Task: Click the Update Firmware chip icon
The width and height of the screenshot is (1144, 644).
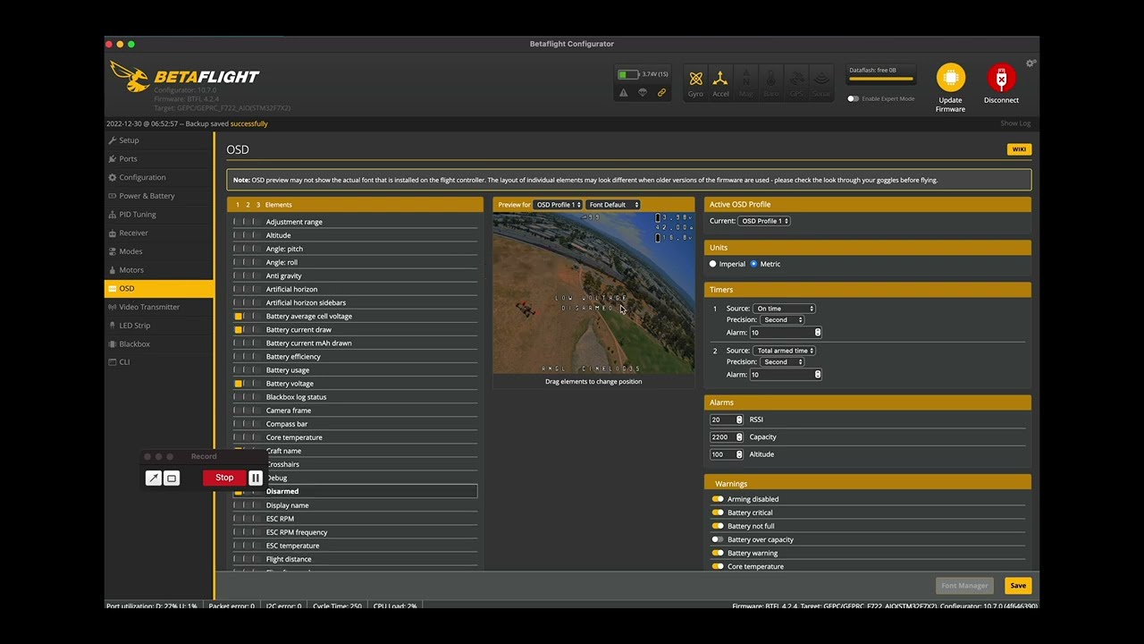Action: point(950,77)
